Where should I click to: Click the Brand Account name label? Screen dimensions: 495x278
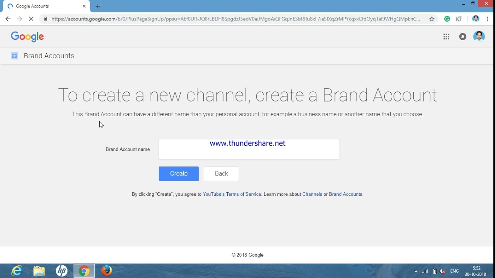pos(128,149)
